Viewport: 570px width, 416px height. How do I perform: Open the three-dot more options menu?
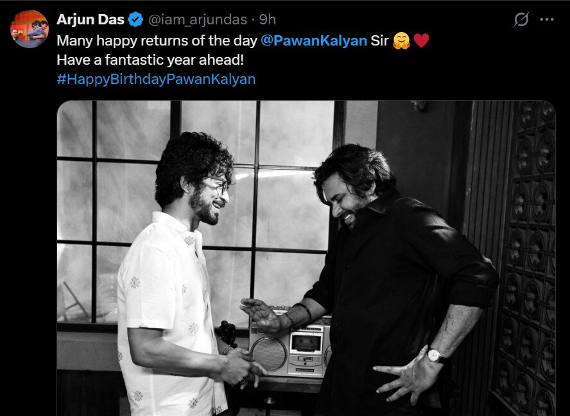tap(547, 20)
